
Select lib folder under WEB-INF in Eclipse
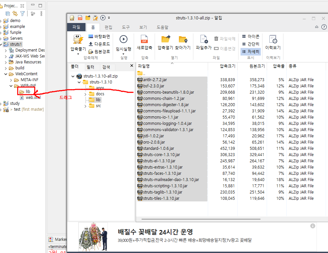25,92
